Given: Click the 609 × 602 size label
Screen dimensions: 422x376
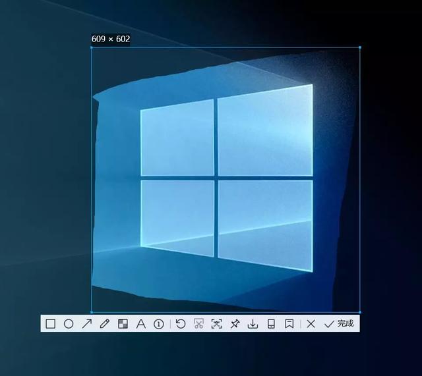Looking at the screenshot, I should (111, 40).
